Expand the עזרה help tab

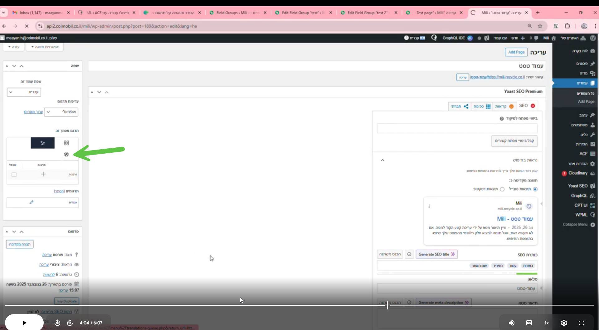tap(14, 47)
